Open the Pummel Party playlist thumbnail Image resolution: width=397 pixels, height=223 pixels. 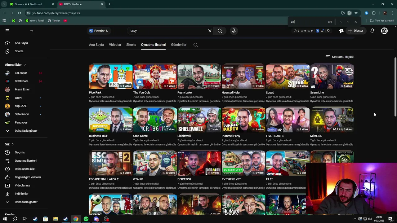tap(243, 120)
